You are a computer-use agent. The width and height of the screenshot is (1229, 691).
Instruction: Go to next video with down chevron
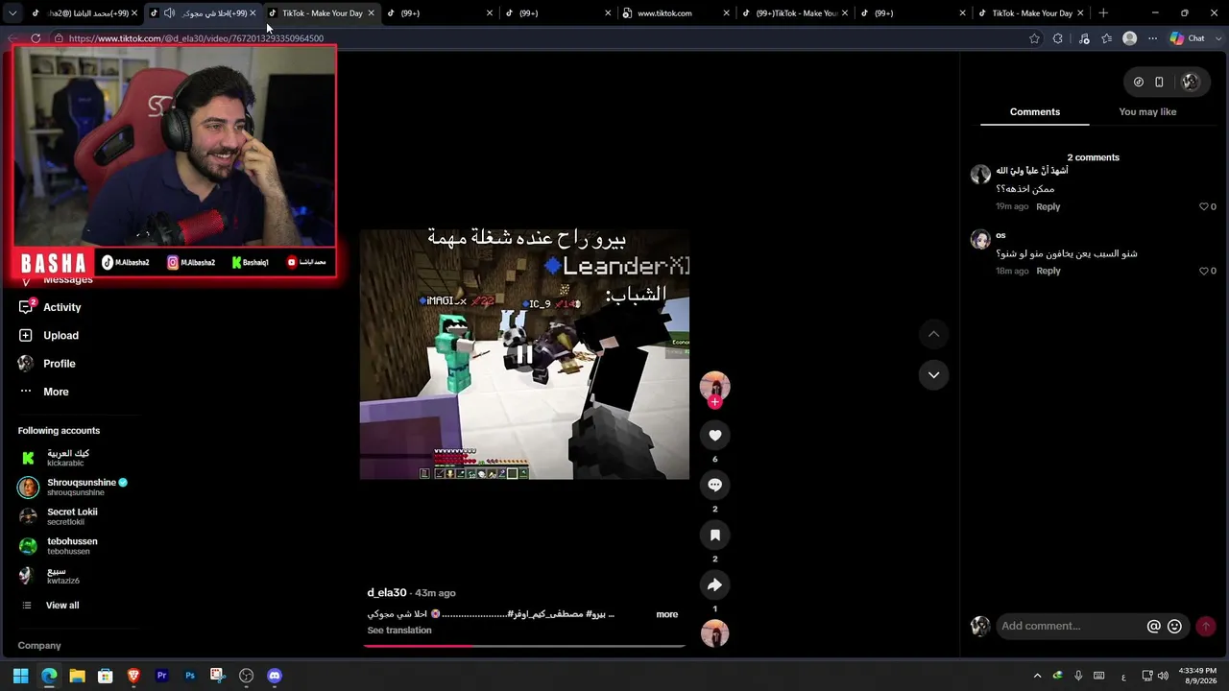[933, 375]
